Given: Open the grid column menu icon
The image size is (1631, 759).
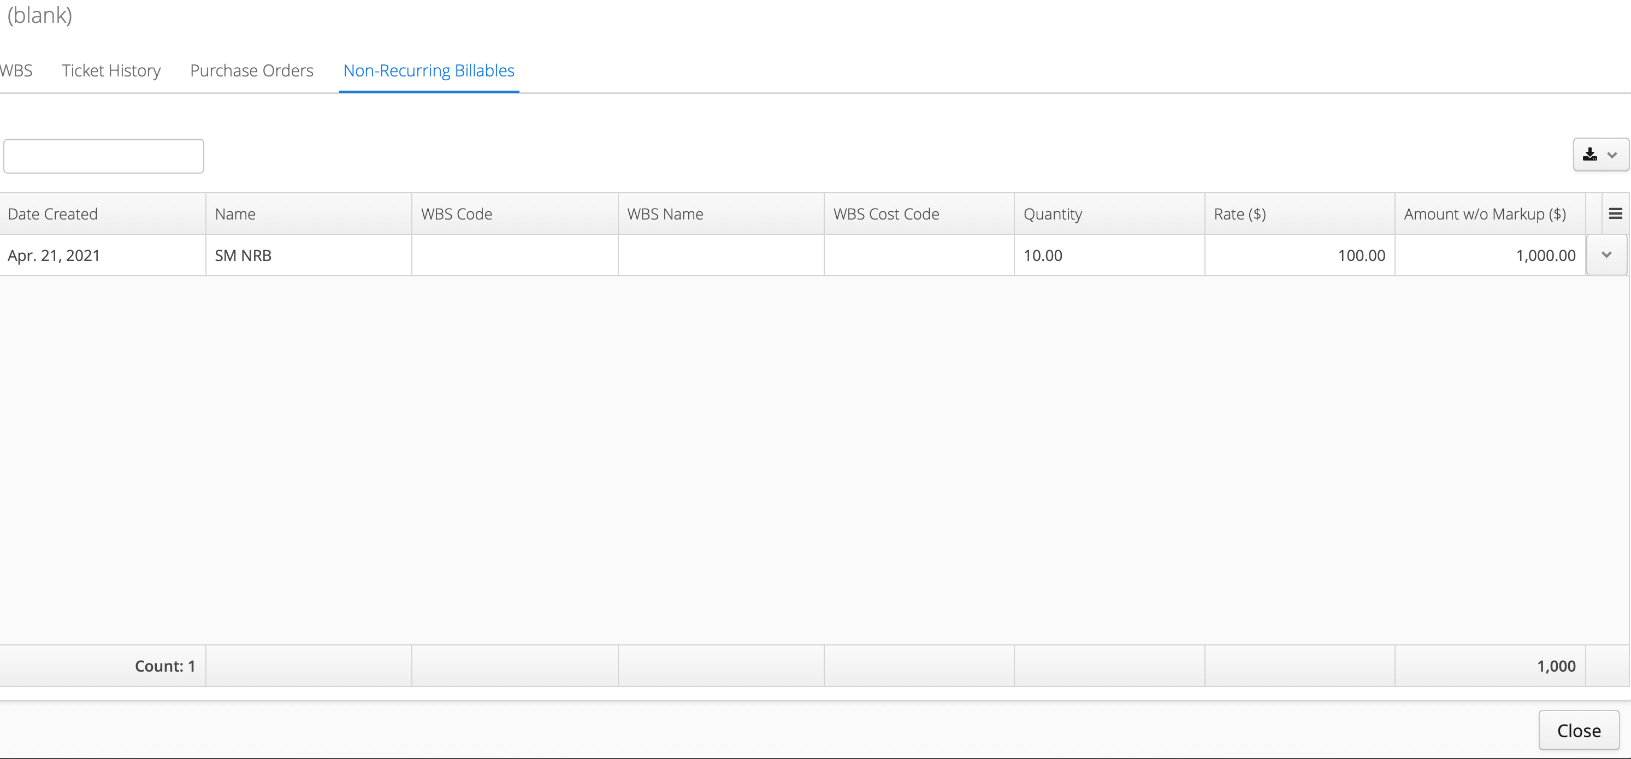Looking at the screenshot, I should coord(1615,214).
